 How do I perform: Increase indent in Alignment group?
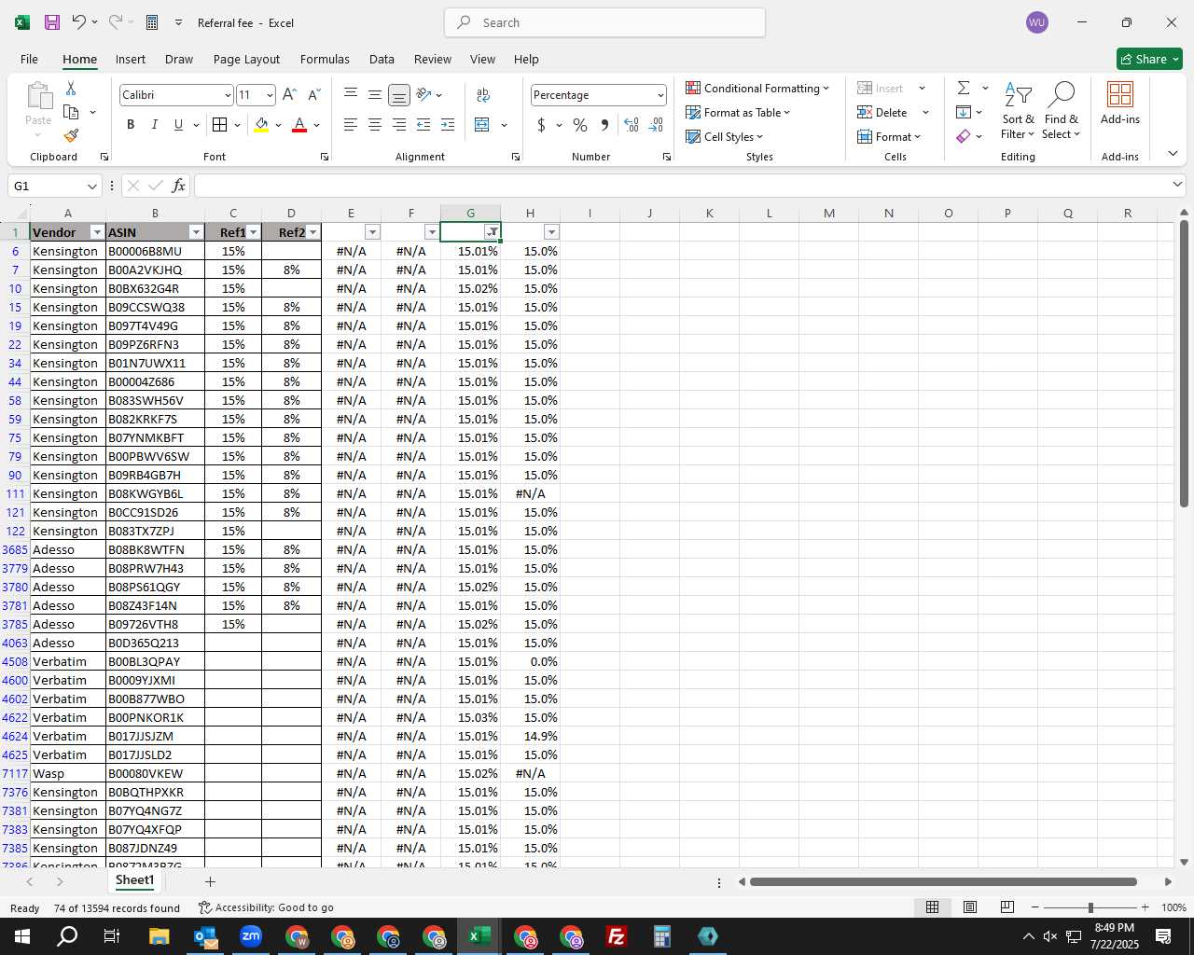click(448, 125)
